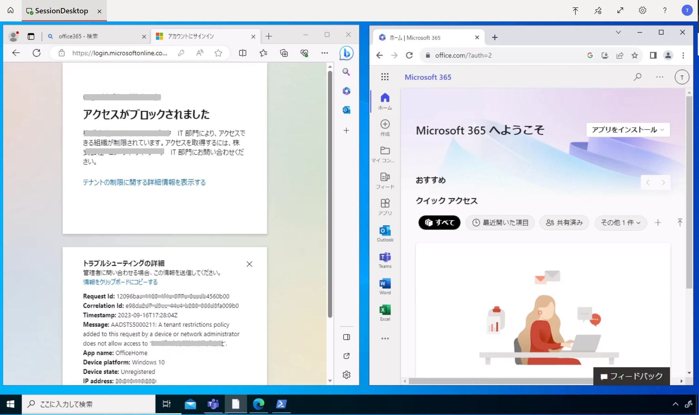Screen dimensions: 699x415
Task: Open My Content folder in Microsoft 365
Action: coord(383,154)
